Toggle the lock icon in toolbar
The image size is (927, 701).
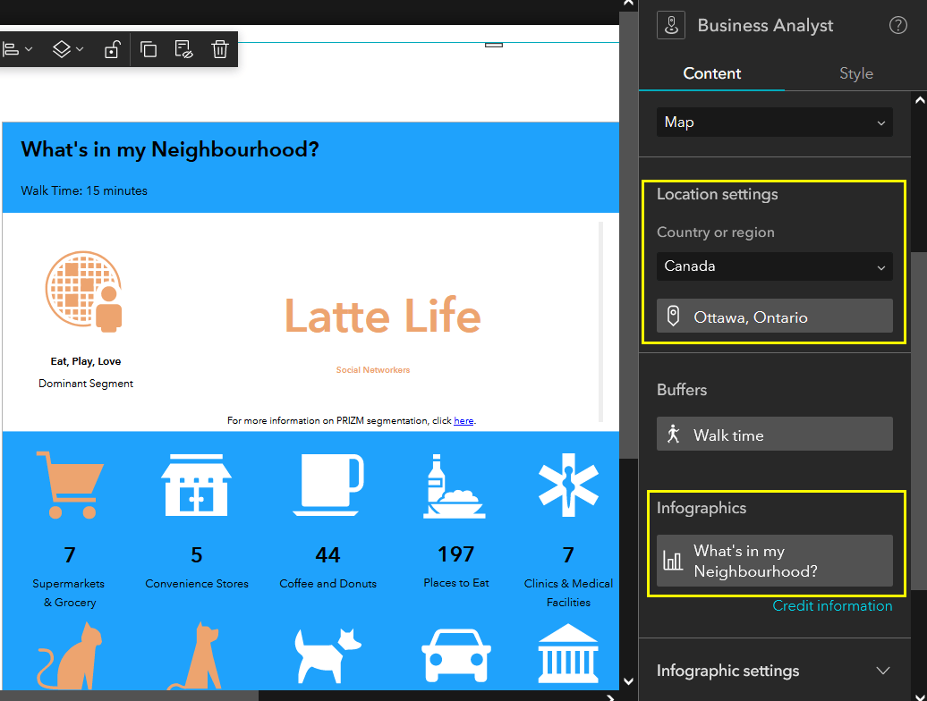pyautogui.click(x=113, y=49)
